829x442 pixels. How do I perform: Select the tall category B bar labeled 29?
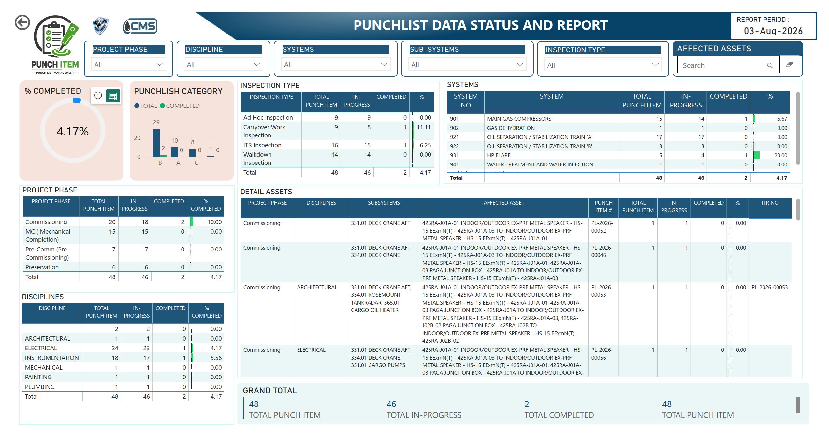[156, 143]
